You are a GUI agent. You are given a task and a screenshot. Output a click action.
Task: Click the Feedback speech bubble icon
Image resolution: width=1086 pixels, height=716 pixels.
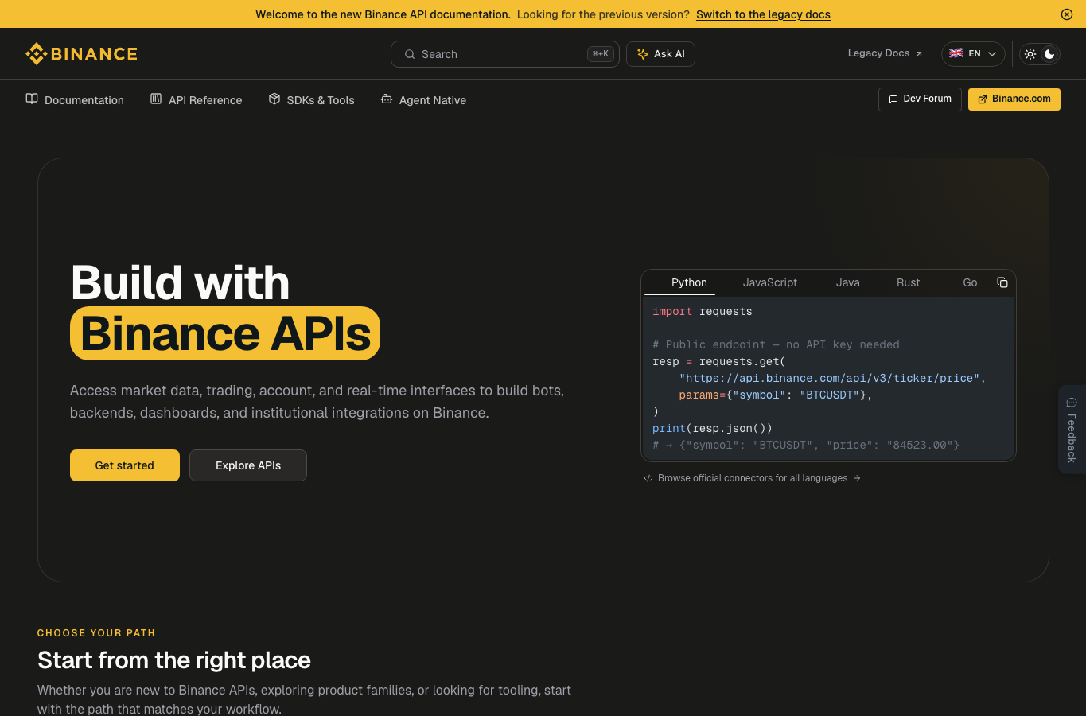click(x=1072, y=403)
